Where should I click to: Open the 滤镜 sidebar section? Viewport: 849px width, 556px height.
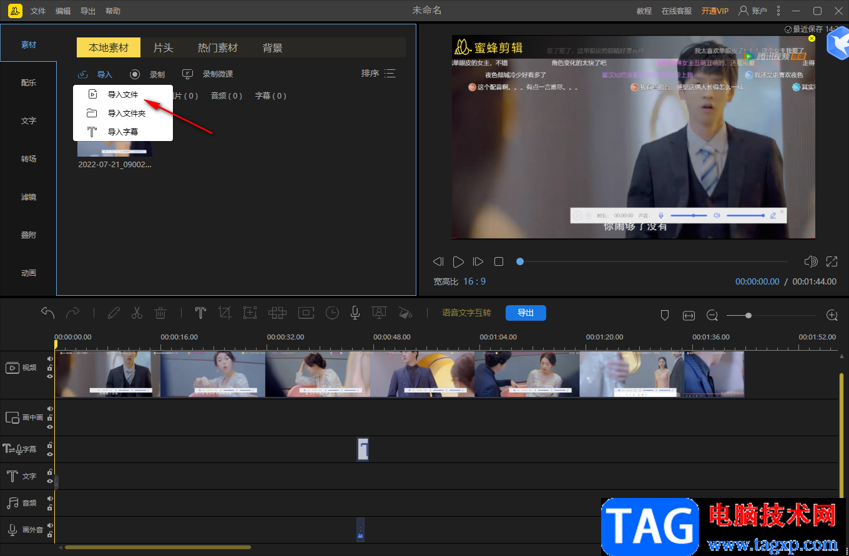(29, 197)
